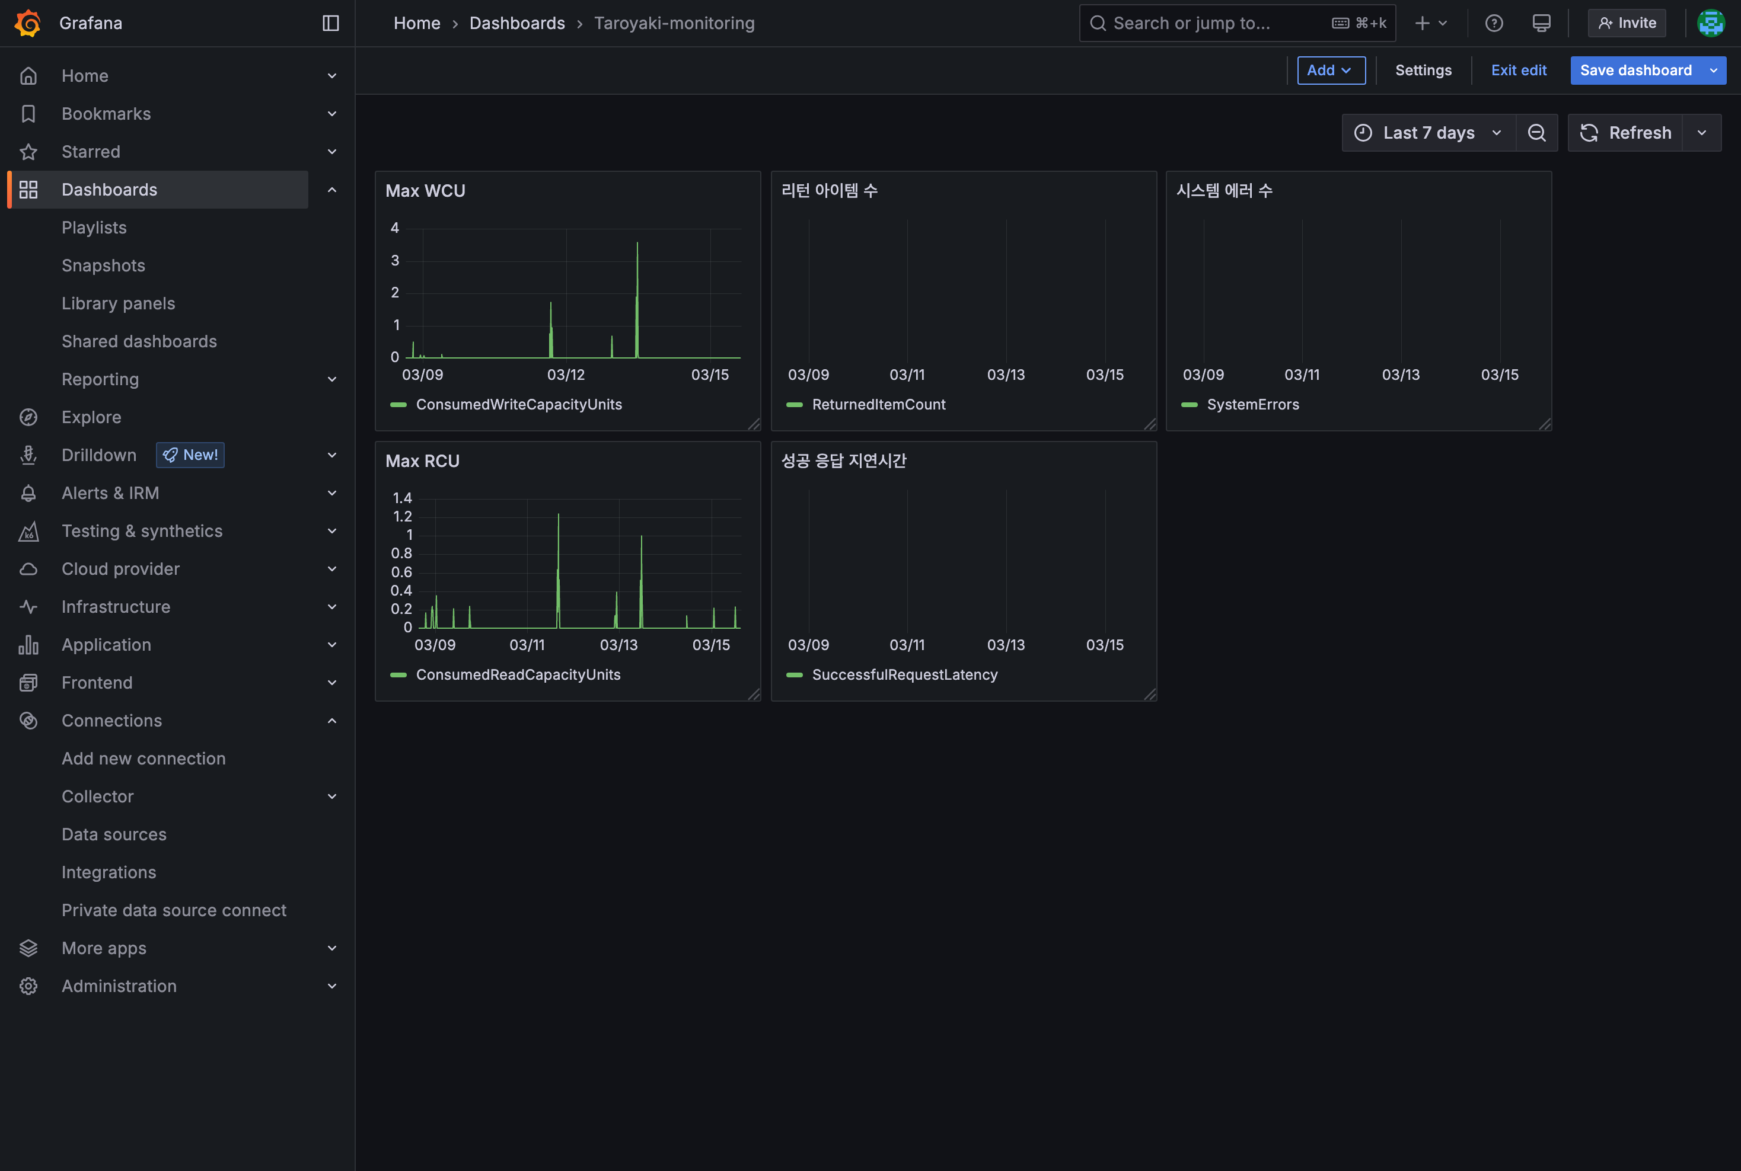This screenshot has height=1171, width=1741.
Task: Click the Grafana logo icon
Action: 28,23
